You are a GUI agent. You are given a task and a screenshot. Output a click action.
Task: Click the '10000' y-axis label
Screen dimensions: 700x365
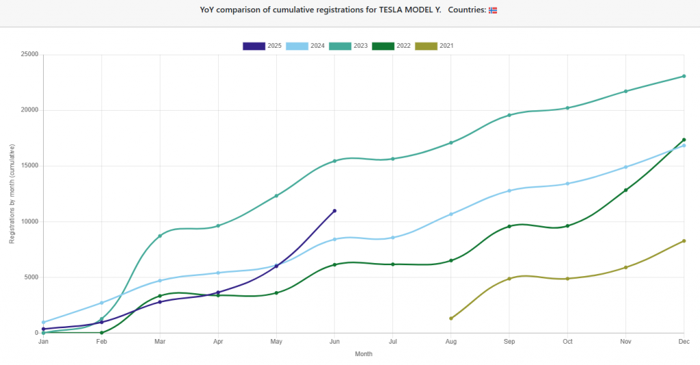click(x=29, y=221)
